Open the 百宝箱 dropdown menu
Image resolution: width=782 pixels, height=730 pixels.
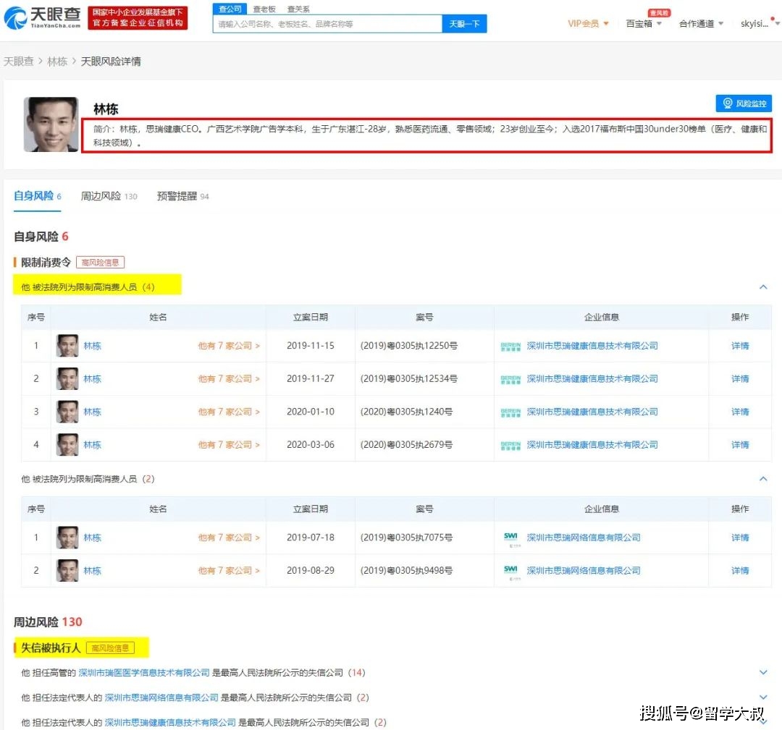tap(639, 23)
